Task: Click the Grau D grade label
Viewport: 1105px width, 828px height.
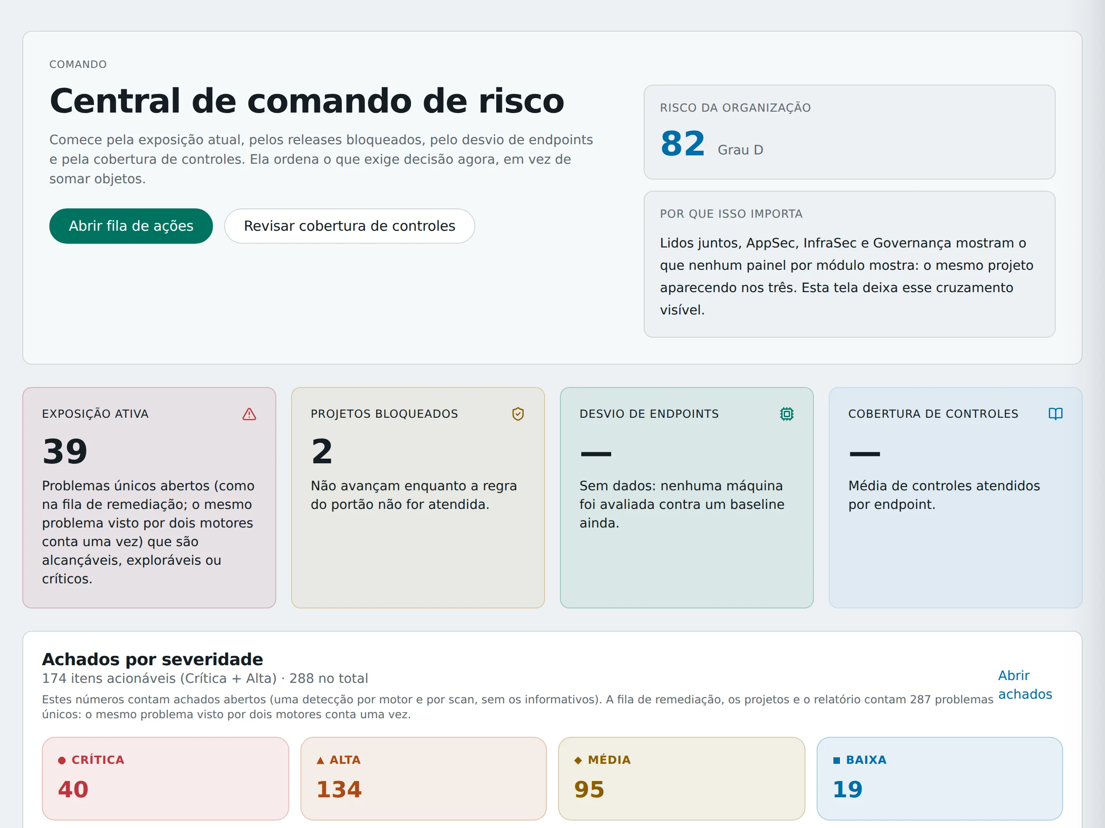Action: coord(740,150)
